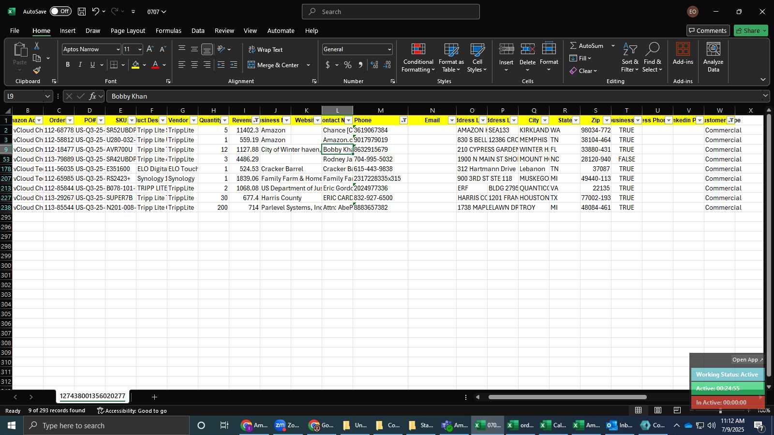
Task: Activate the Format Painter brush
Action: (37, 71)
